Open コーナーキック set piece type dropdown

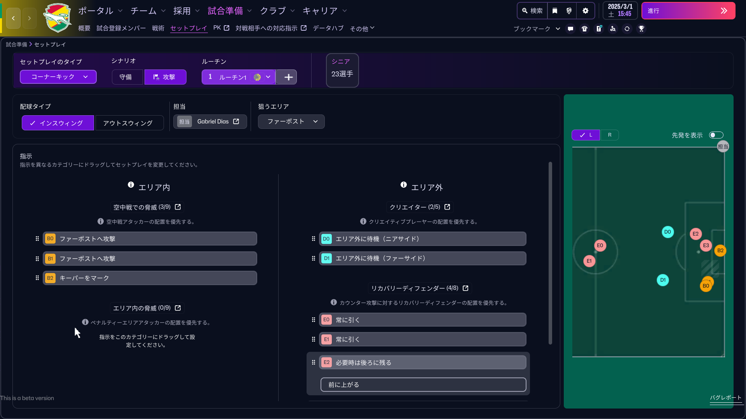coord(58,77)
